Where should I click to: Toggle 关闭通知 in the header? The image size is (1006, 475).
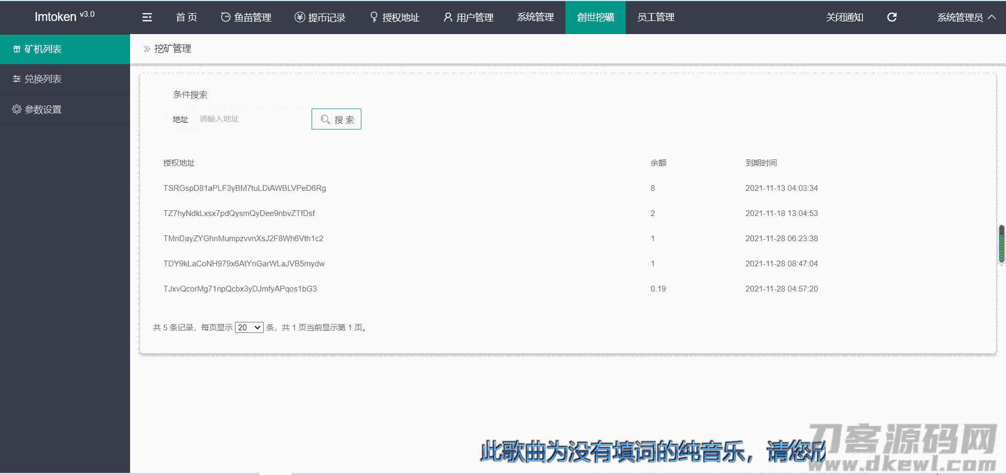tap(844, 17)
